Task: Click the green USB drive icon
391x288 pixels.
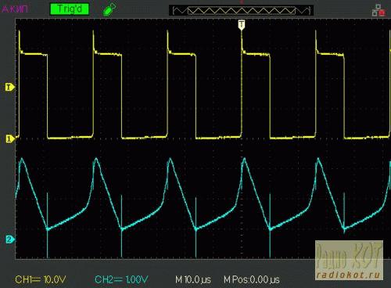Action: click(x=109, y=10)
